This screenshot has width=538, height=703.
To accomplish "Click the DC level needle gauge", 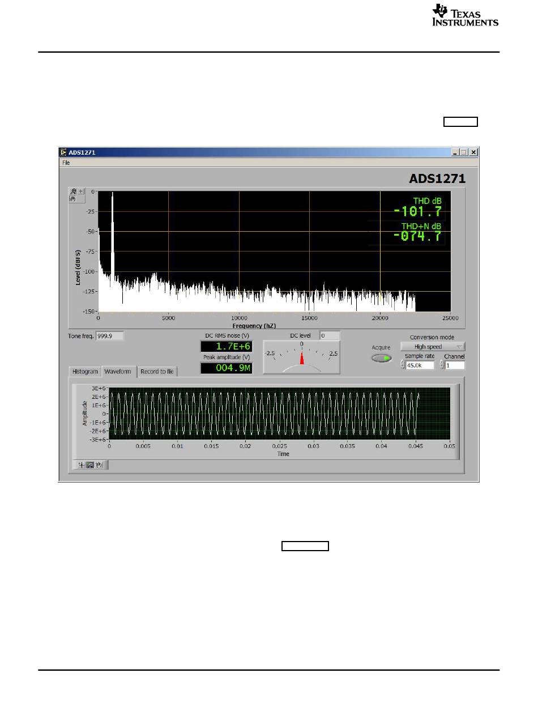I will [302, 357].
